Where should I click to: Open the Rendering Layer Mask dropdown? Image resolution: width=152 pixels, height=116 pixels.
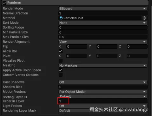103,111
